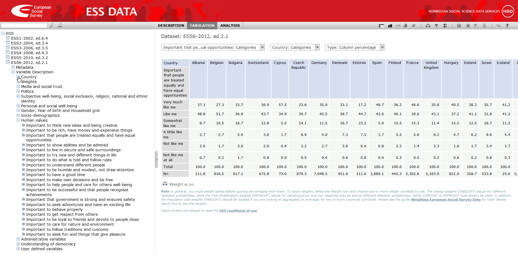518x254 pixels.
Task: Open help question mark icon
Action: pos(507,26)
